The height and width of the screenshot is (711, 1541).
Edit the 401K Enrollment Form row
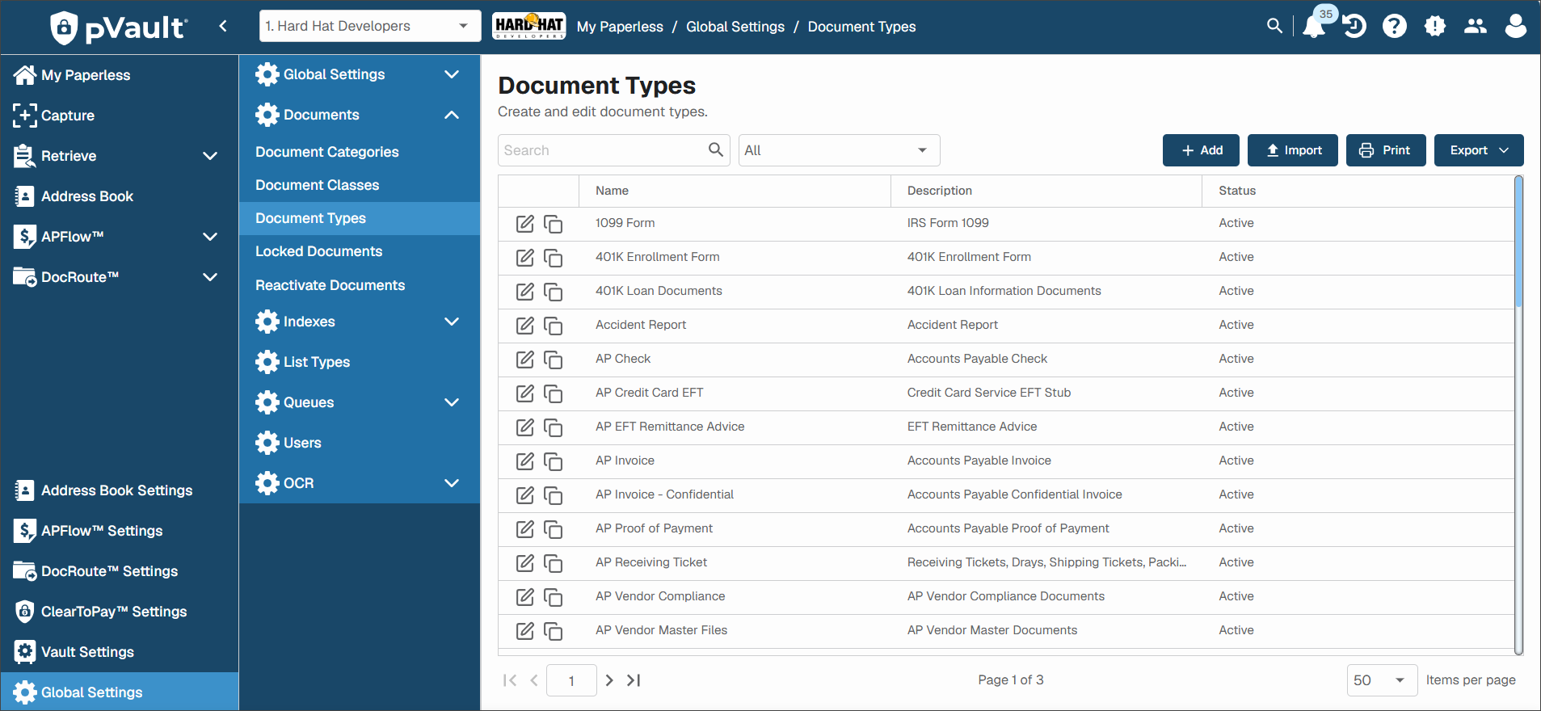click(x=525, y=257)
